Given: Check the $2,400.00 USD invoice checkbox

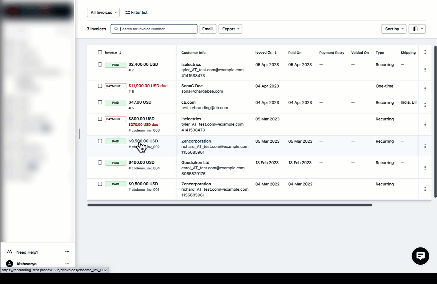Looking at the screenshot, I should 100,64.
